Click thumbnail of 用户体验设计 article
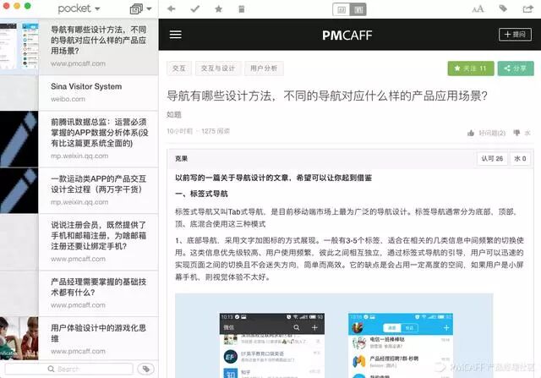The width and height of the screenshot is (541, 378). click(x=19, y=338)
